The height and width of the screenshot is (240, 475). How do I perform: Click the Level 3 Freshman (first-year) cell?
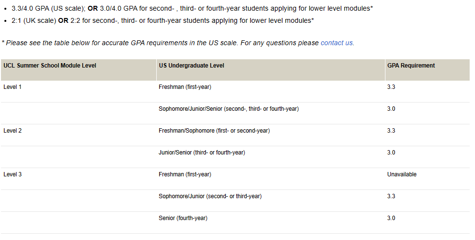(185, 174)
